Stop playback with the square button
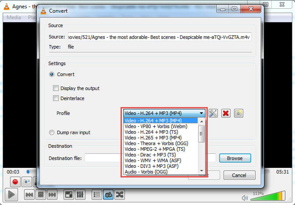Screen dimensions: 295x205 [x=41, y=195]
